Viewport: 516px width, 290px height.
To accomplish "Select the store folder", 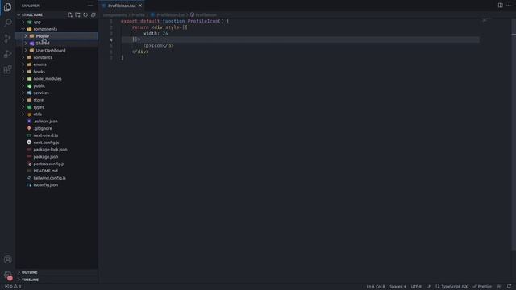I will pos(57,100).
